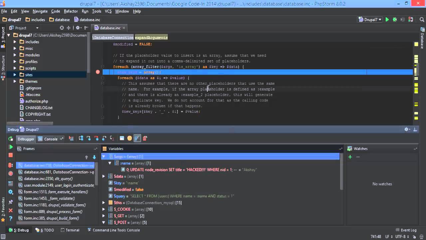Click Show Execution Point icon

pyautogui.click(x=71, y=138)
